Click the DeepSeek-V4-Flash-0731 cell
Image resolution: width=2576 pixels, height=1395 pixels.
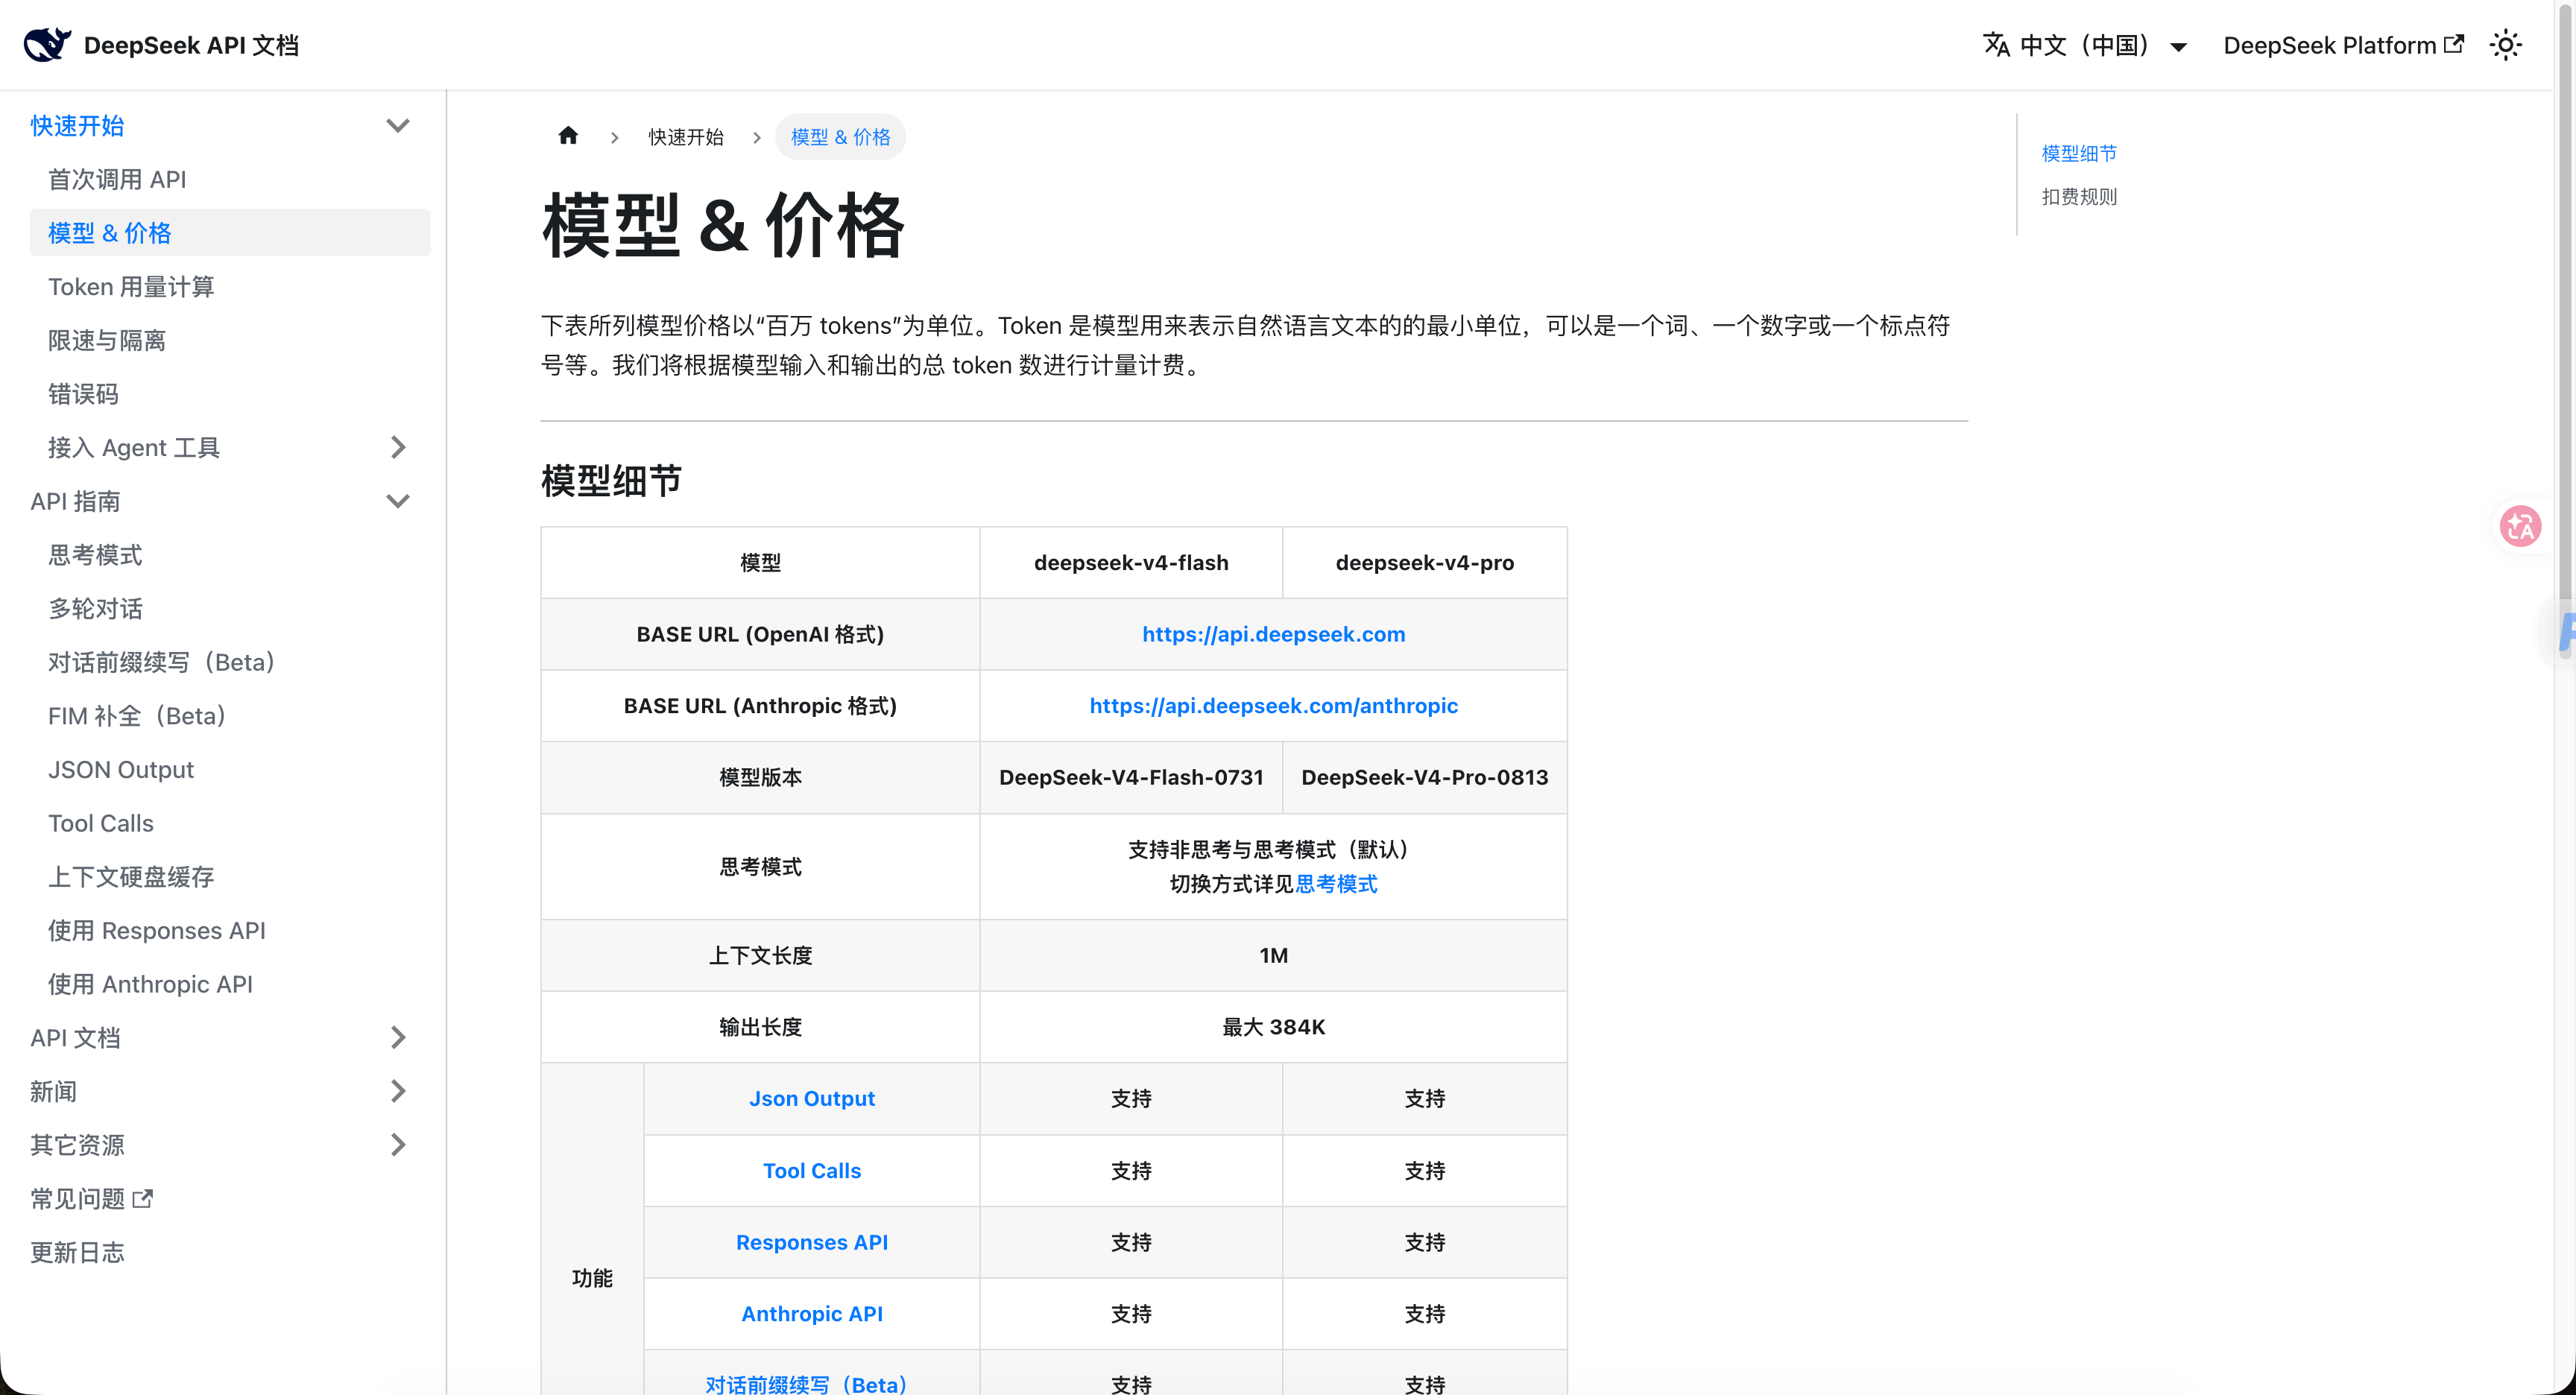pos(1131,777)
